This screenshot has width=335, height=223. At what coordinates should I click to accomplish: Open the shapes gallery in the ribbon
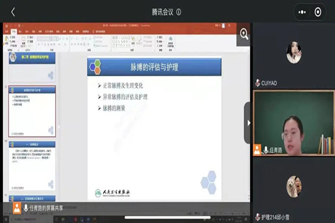(121, 41)
